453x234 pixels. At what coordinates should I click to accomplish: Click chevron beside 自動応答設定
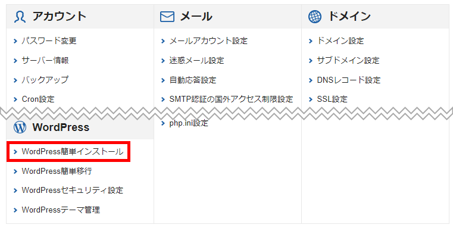[163, 80]
